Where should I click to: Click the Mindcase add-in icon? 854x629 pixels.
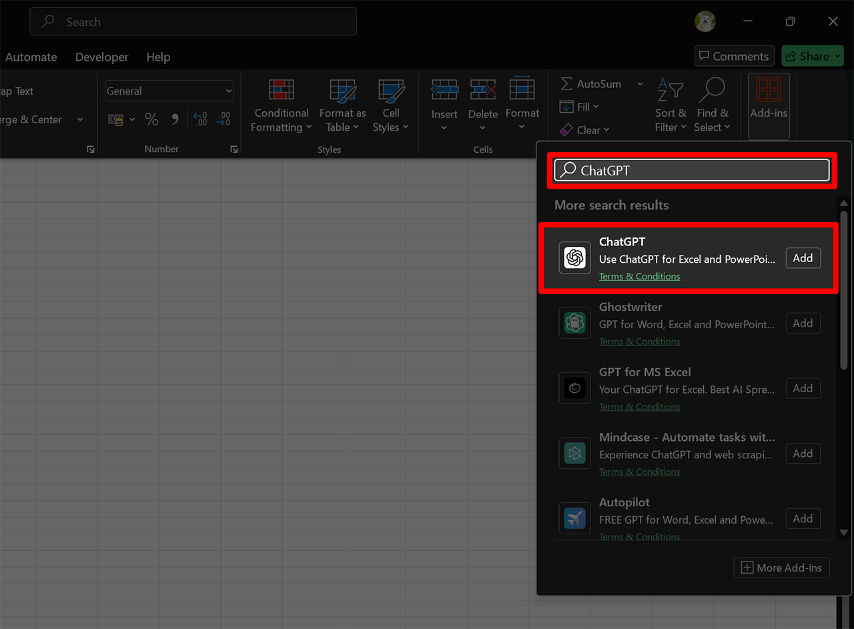click(574, 453)
